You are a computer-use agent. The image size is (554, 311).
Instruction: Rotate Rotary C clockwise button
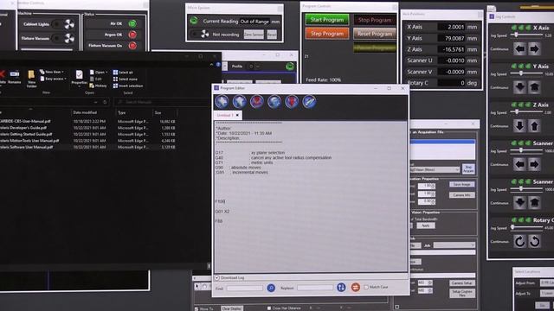tap(519, 242)
